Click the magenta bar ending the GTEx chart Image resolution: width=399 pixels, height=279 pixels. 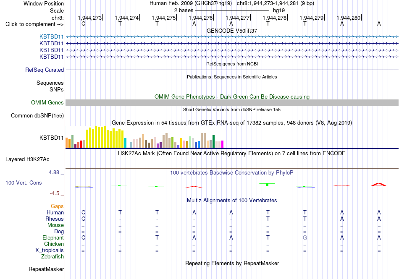pyautogui.click(x=223, y=144)
